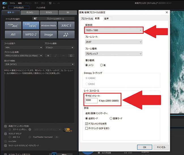Click キャンセル in the profile dialog
This screenshot has width=184, height=155.
pyautogui.click(x=161, y=147)
